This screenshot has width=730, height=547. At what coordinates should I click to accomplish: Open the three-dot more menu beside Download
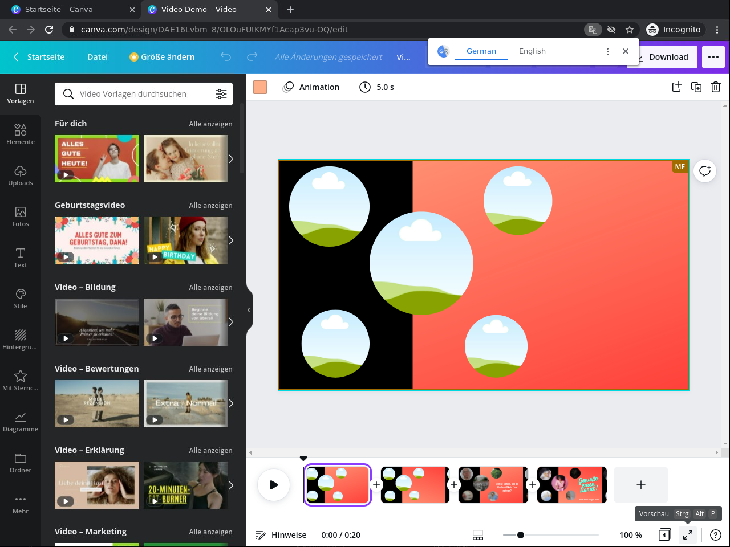[713, 57]
